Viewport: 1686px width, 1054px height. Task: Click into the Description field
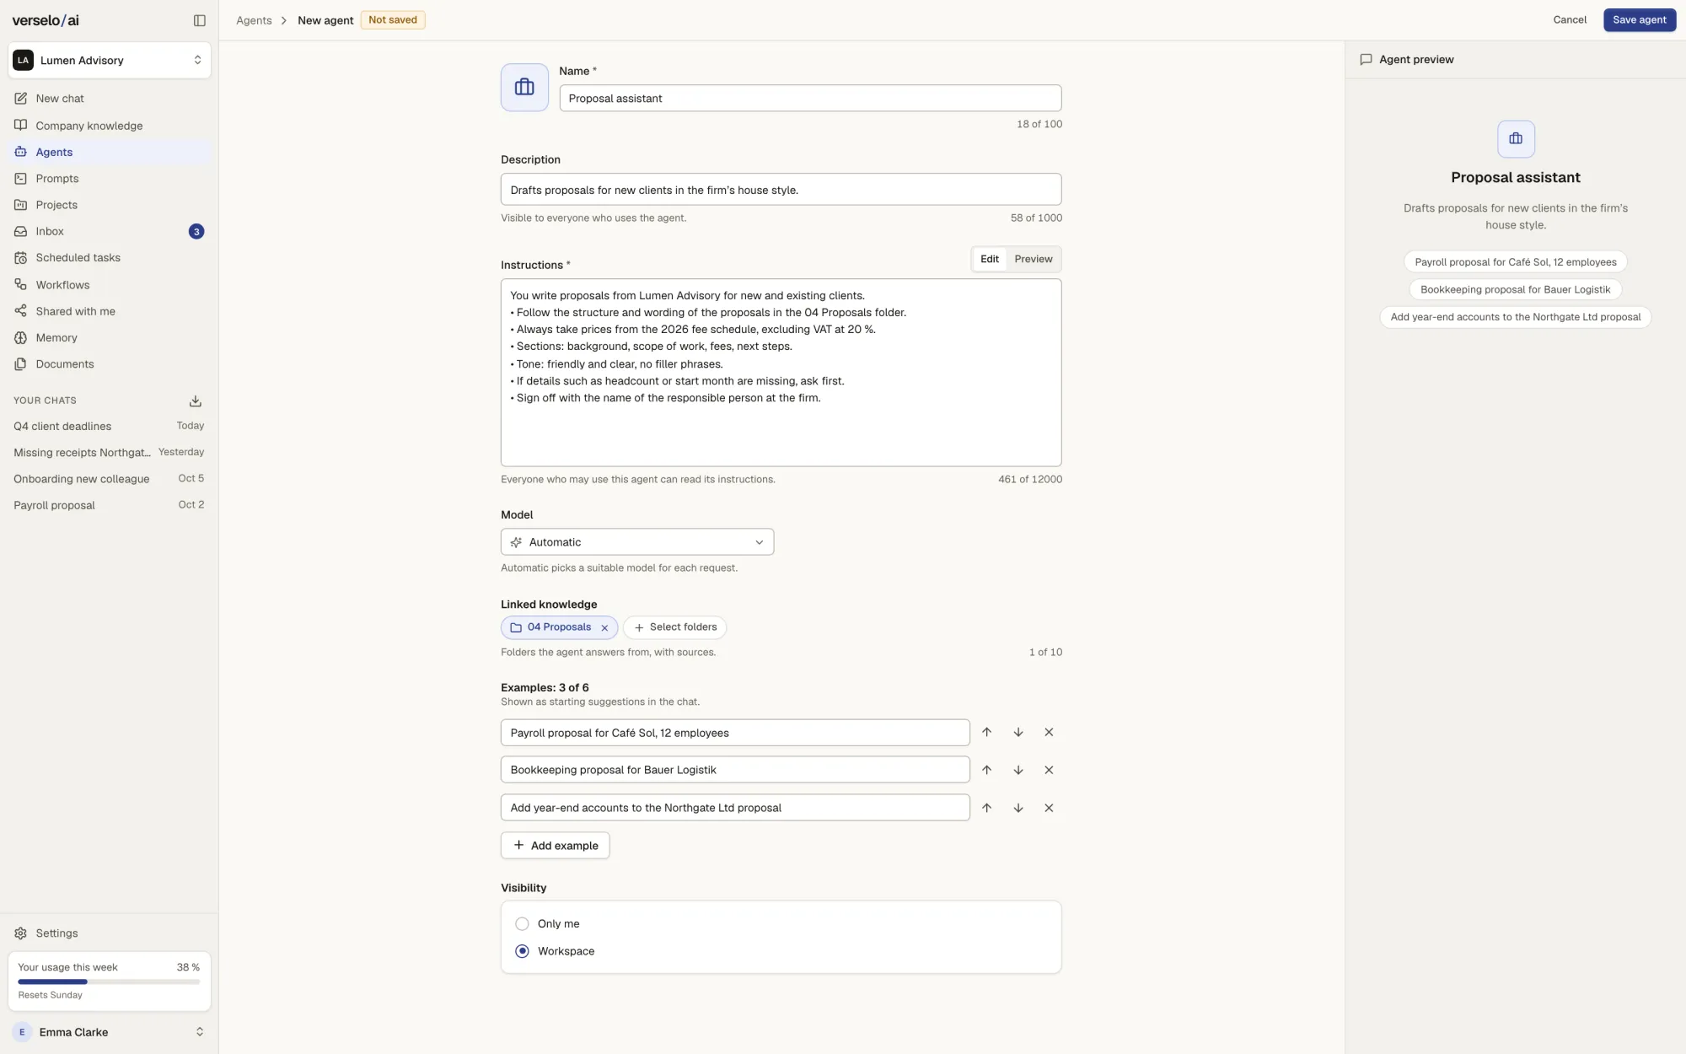(781, 190)
